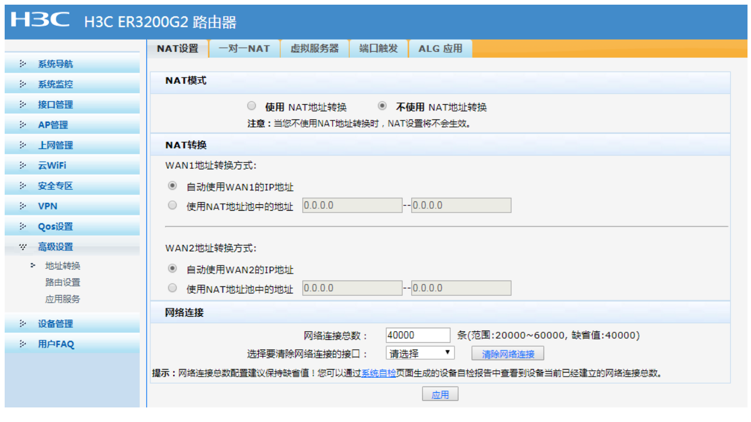This screenshot has height=422, width=751.
Task: Click the NAT转换 section header
Action: [440, 145]
